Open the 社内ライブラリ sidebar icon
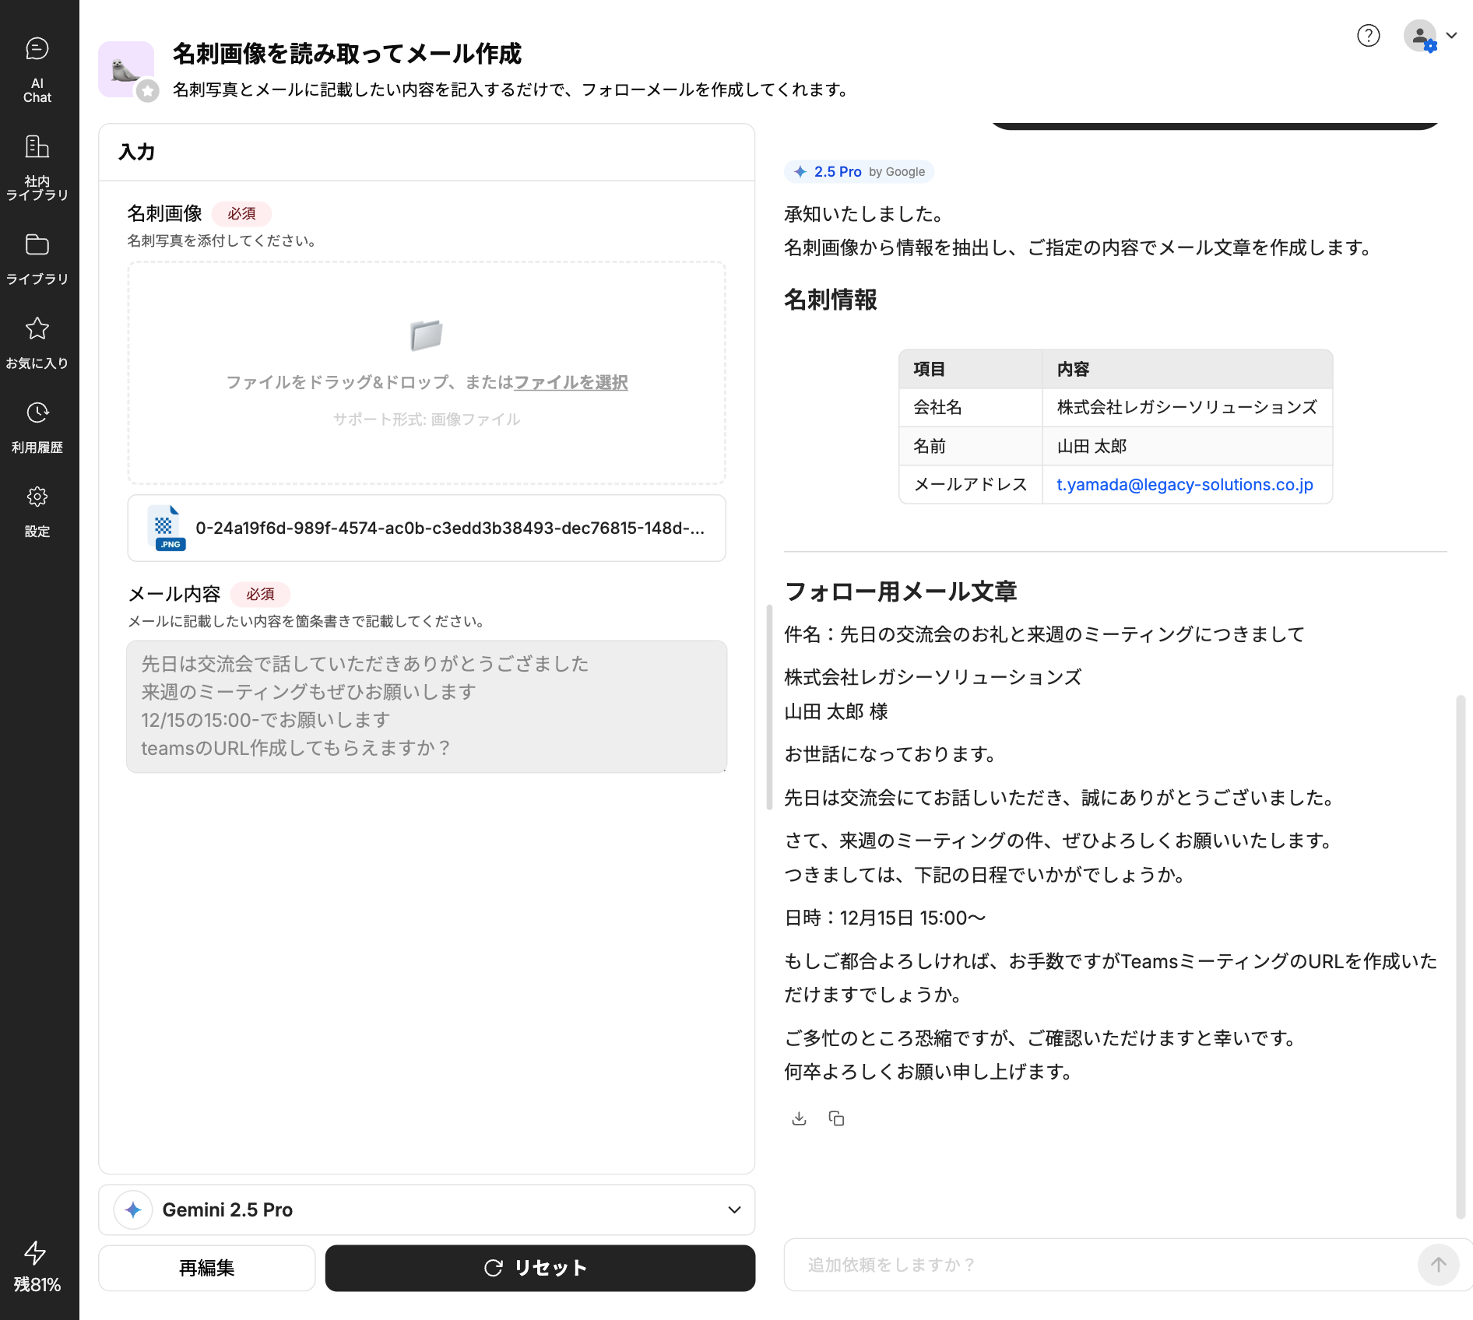Screen dimensions: 1473x1320 point(37,167)
